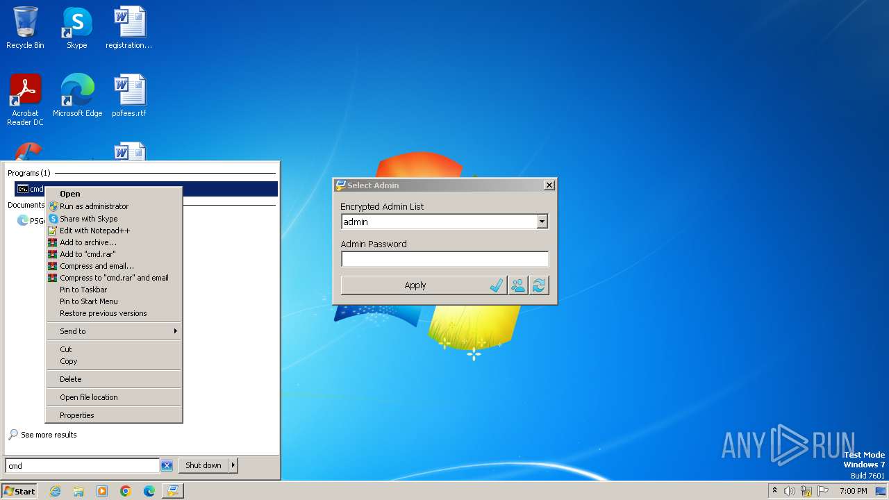889x500 pixels.
Task: Select the Microsoft Edge desktop shortcut
Action: [77, 96]
